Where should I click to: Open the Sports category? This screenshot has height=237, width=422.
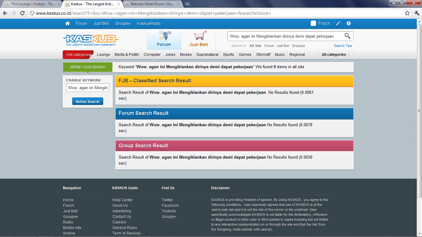click(x=228, y=55)
